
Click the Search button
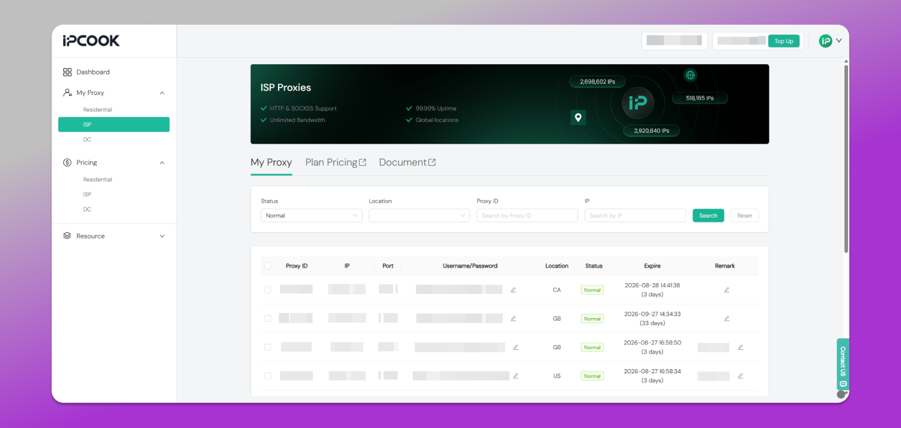(x=708, y=215)
